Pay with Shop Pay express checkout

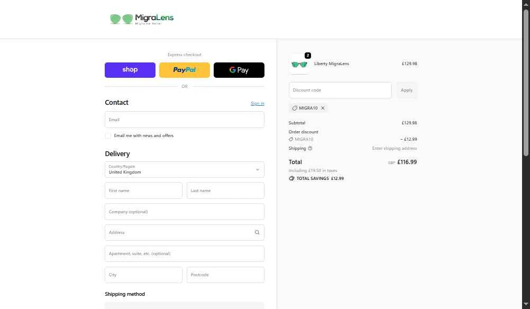(x=130, y=70)
